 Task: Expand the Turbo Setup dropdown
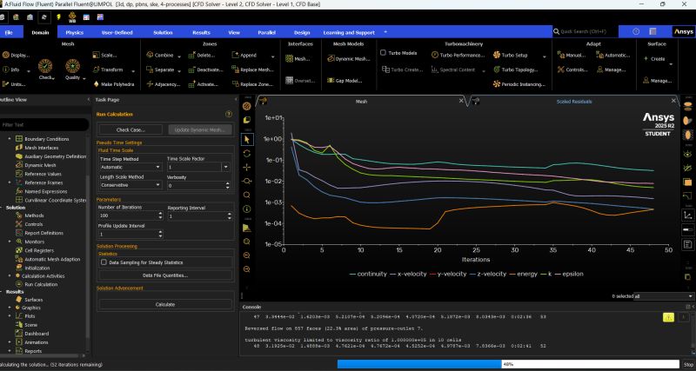coord(545,56)
